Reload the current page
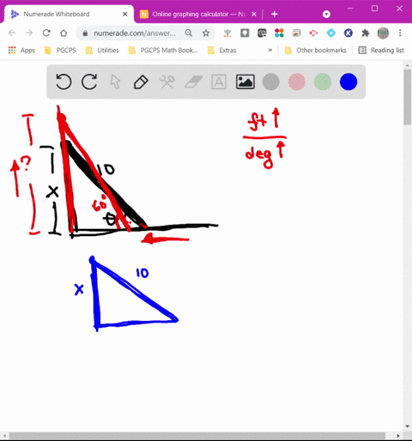Screen dimensions: 412x441 click(46, 33)
